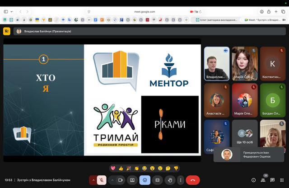Turn on captions in the call

point(158,180)
